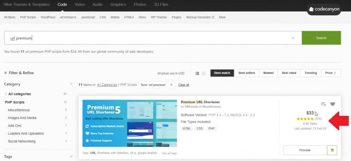The image size is (351, 161).
Task: Open HTML5 submenu
Action: [129, 17]
